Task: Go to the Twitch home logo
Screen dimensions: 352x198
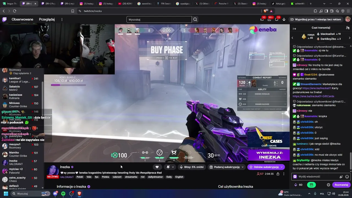Action: (x=4, y=19)
